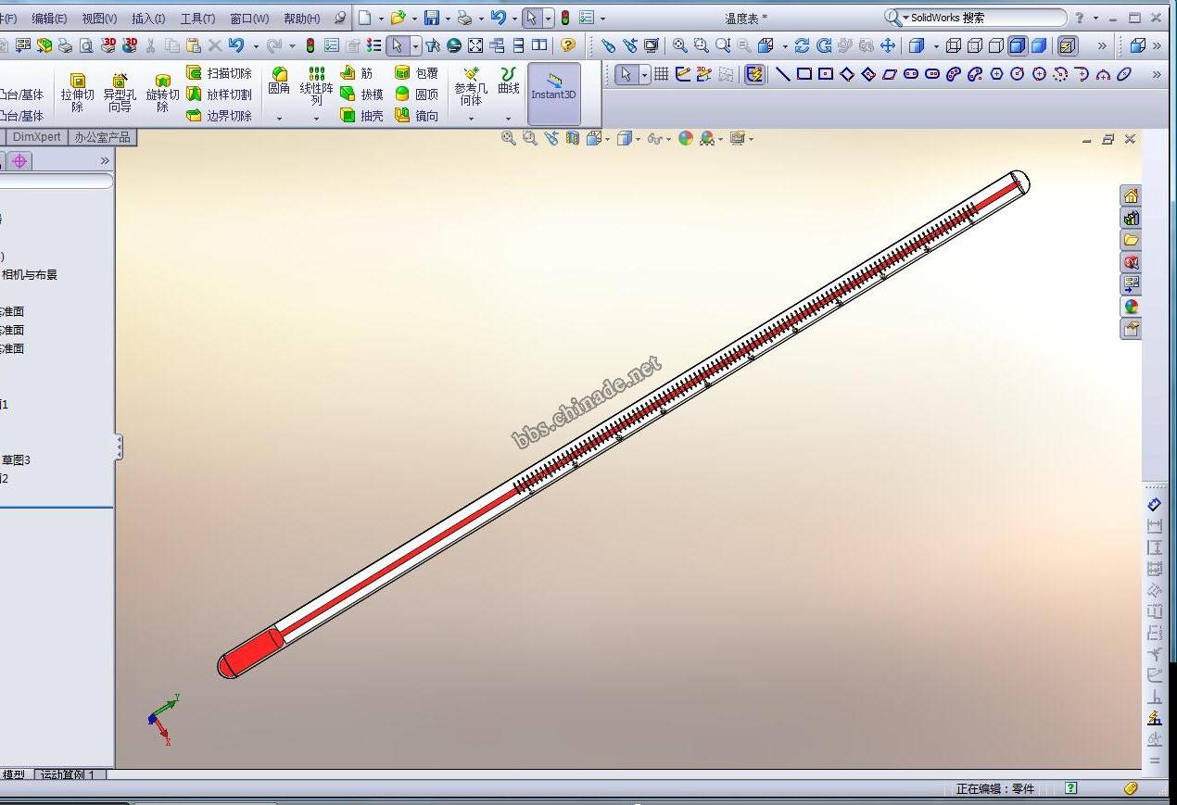Choose the 边界切除 boundary cut tool
Image resolution: width=1177 pixels, height=805 pixels.
pyautogui.click(x=219, y=116)
